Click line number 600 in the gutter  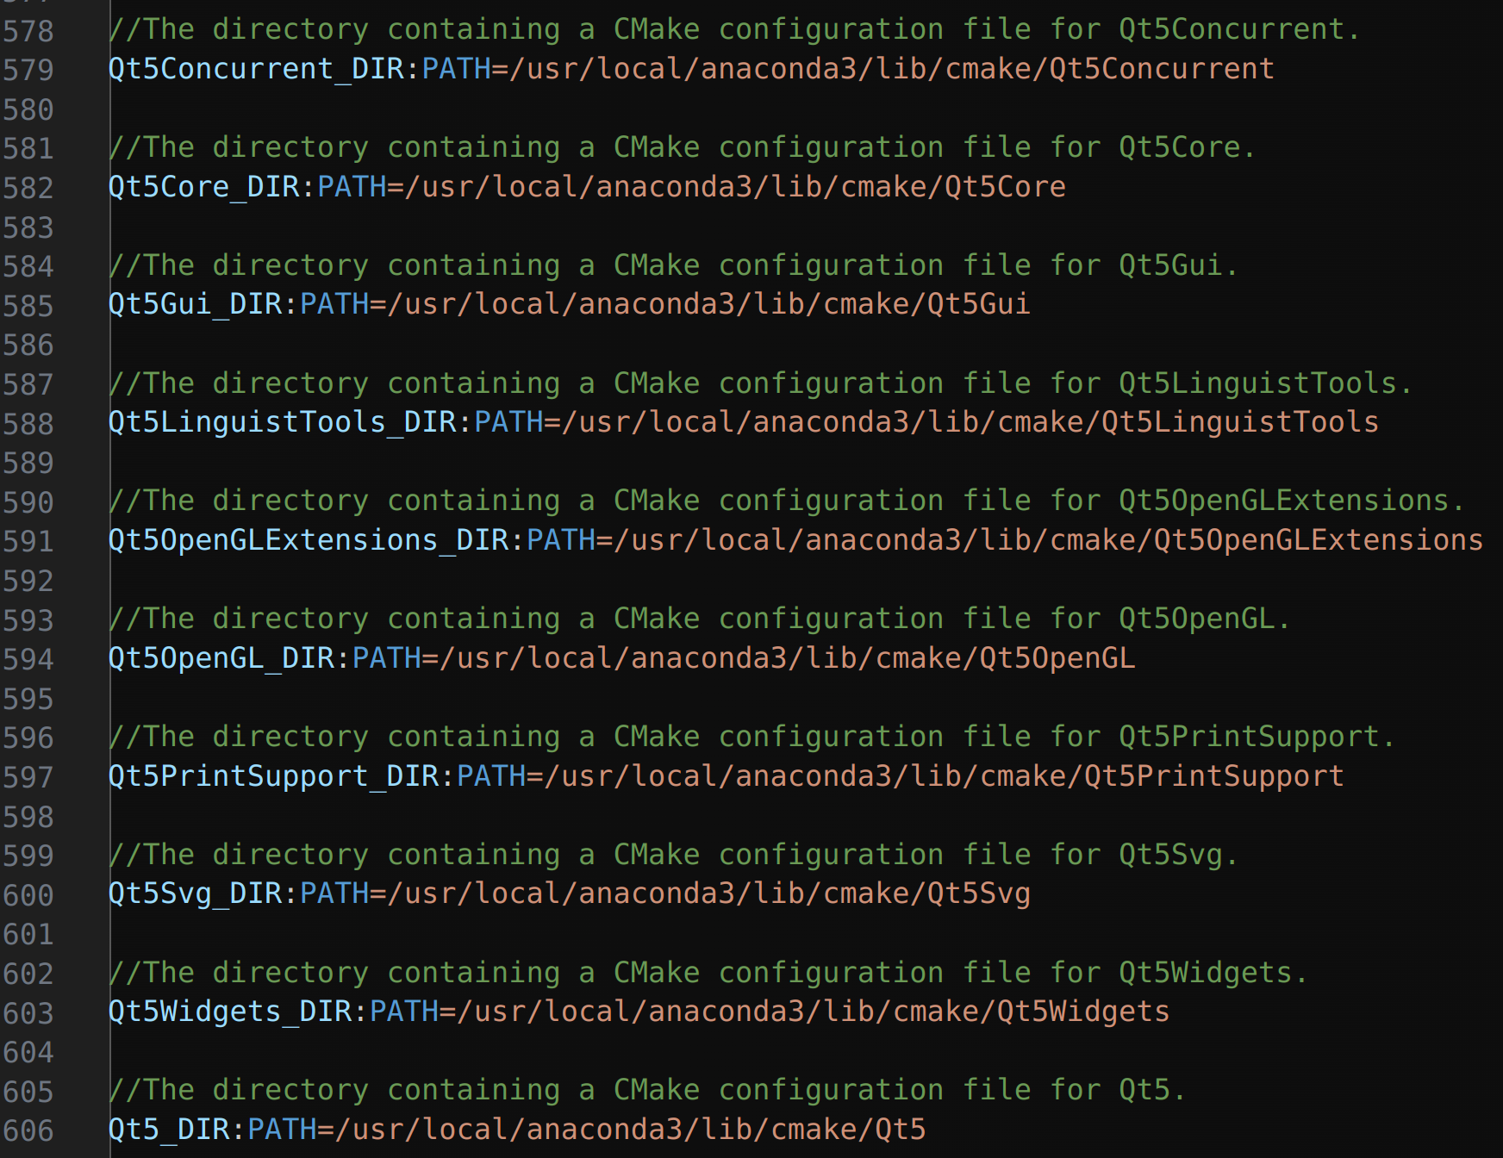click(x=28, y=895)
